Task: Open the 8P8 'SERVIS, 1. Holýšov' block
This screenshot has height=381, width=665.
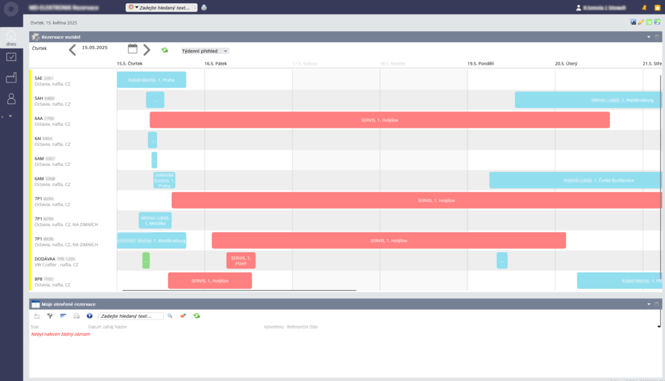Action: click(210, 280)
